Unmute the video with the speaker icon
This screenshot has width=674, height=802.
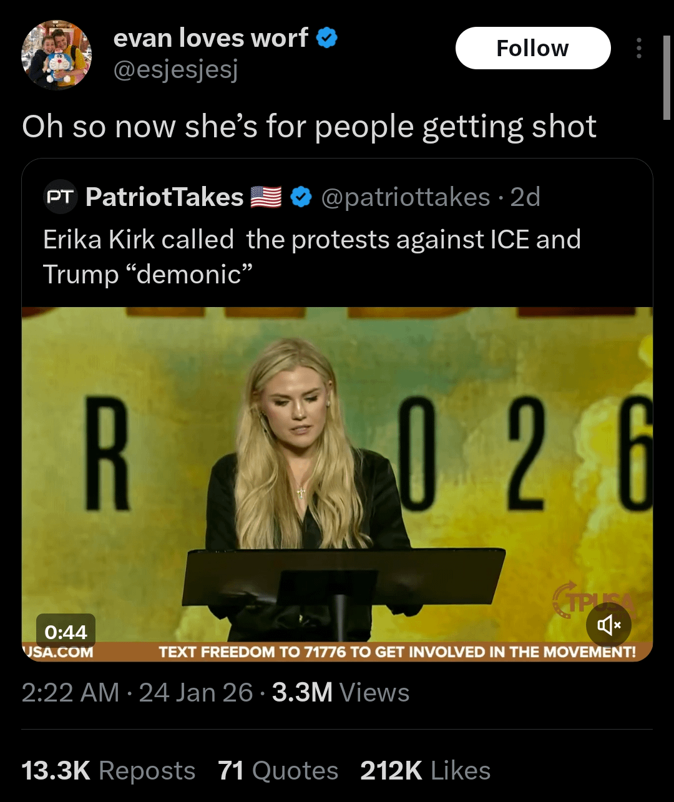(608, 625)
